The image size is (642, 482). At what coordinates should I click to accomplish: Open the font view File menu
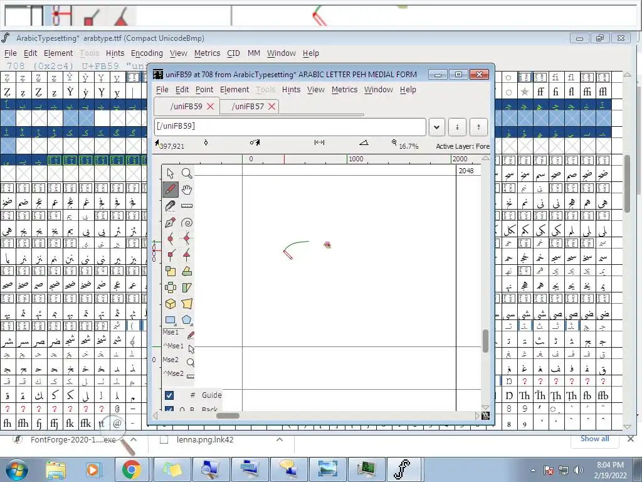(10, 53)
